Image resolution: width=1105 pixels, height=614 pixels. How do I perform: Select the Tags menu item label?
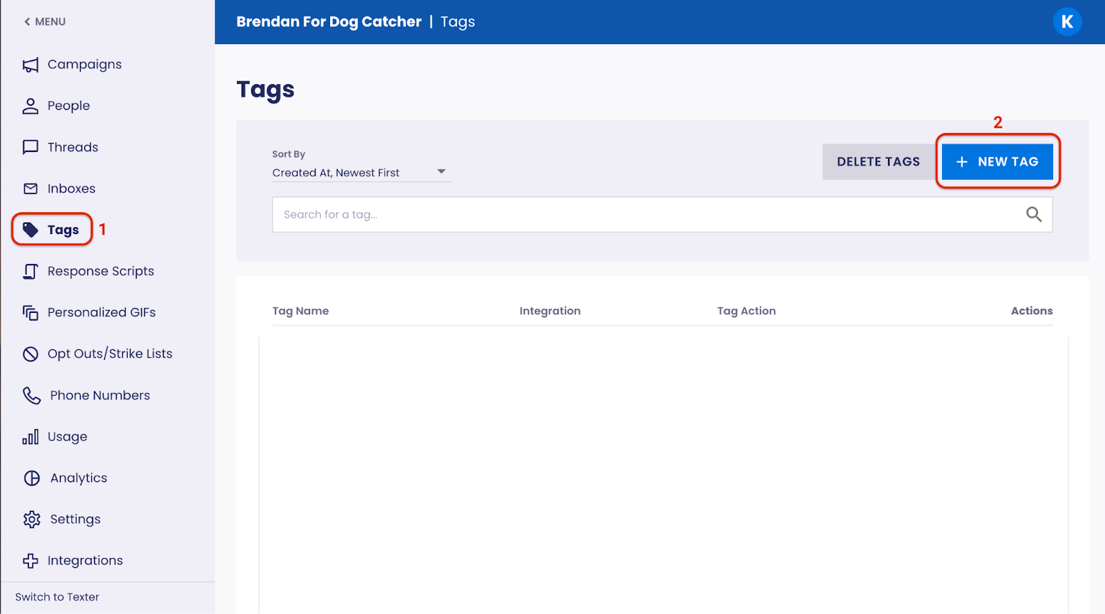[63, 230]
